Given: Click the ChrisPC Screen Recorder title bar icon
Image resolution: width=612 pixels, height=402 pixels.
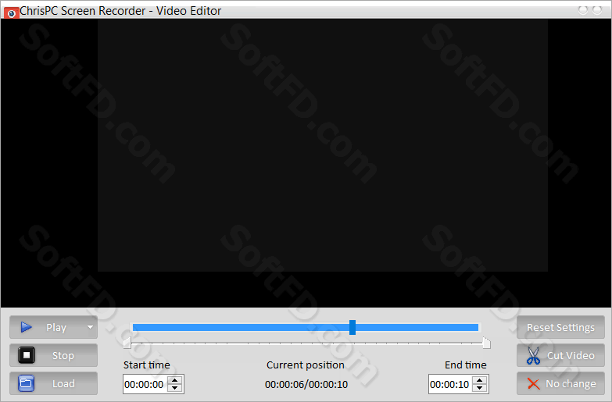Looking at the screenshot, I should (x=11, y=12).
